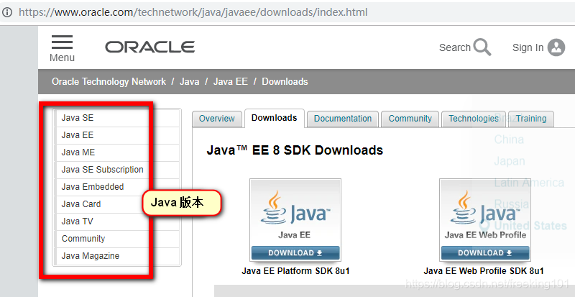This screenshot has height=297, width=575.
Task: Open Java TV in the sidebar
Action: [117, 221]
